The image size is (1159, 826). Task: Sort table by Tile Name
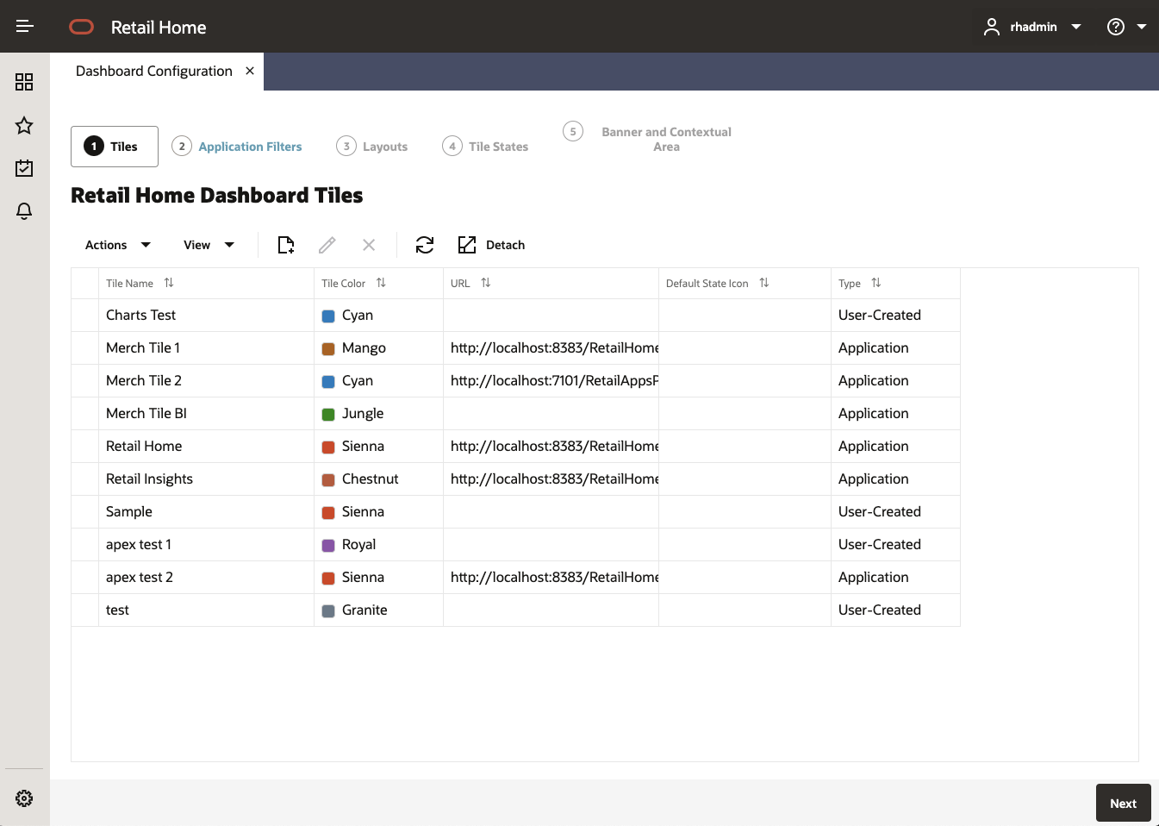click(169, 283)
